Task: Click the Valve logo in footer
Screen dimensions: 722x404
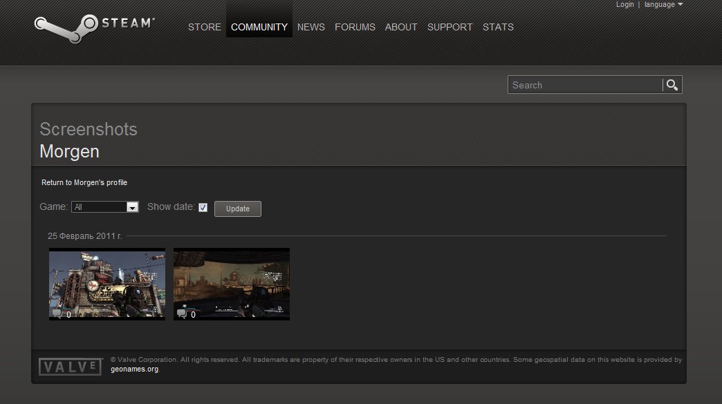Action: point(71,366)
